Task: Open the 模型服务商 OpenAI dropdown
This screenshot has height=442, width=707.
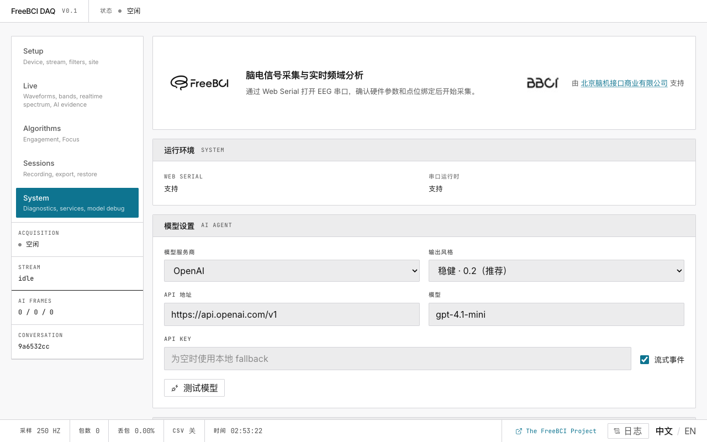Action: tap(292, 271)
